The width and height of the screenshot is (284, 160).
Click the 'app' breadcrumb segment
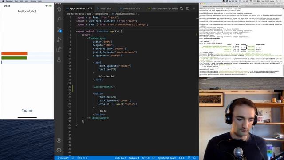tap(89, 14)
